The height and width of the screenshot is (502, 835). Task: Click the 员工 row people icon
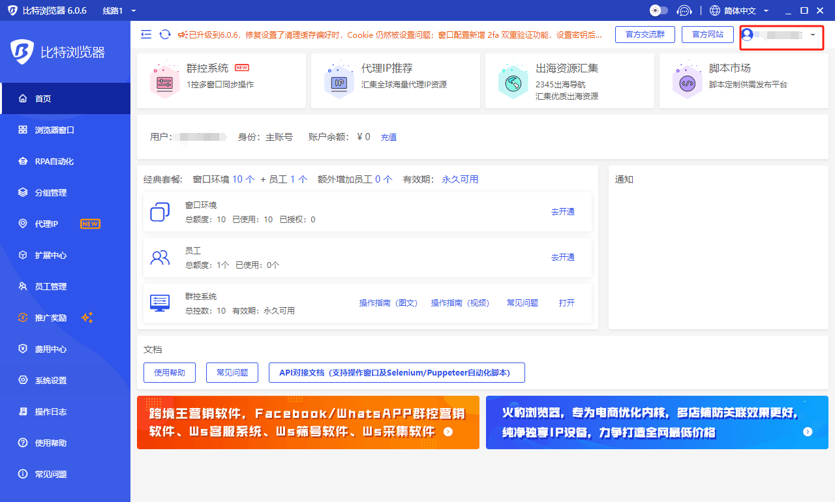pyautogui.click(x=160, y=258)
